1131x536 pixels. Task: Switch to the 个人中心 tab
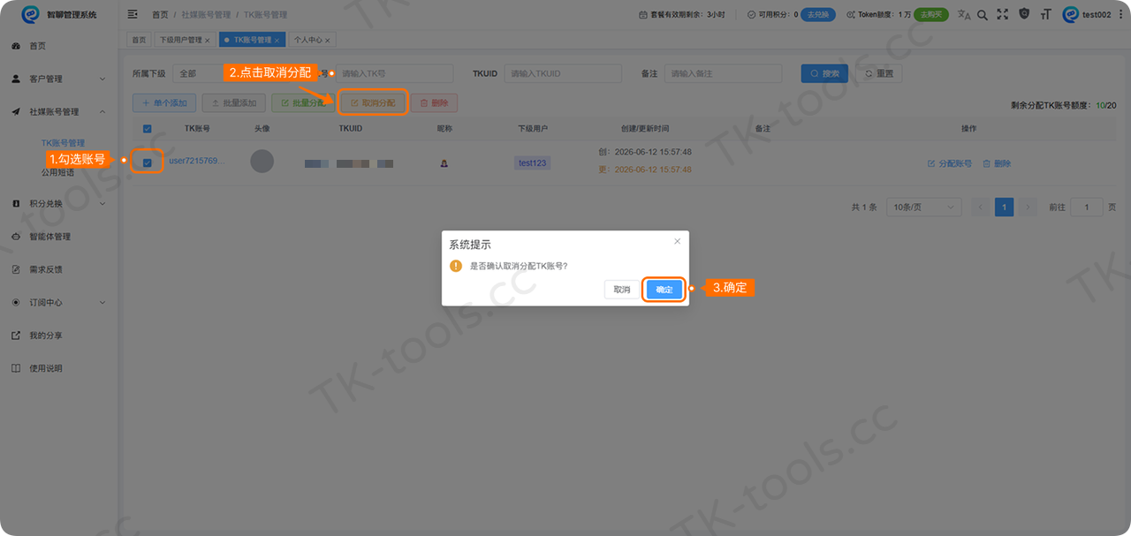pos(311,40)
